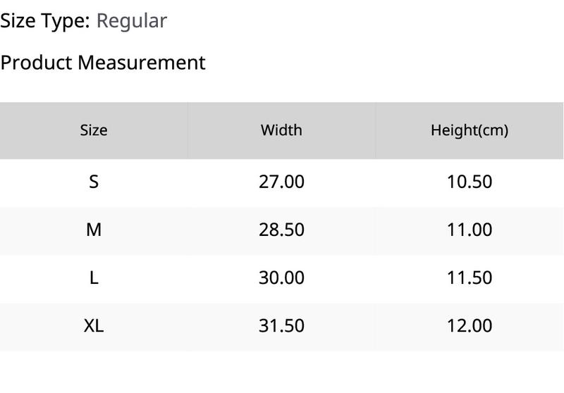The image size is (564, 393).
Task: Select the S size cell
Action: tap(94, 182)
